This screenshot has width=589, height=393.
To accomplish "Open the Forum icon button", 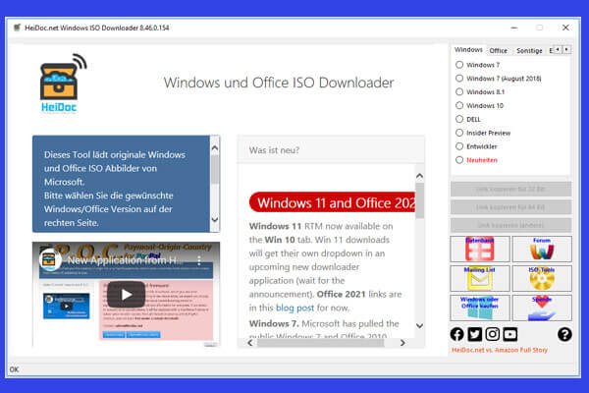I will pos(542,249).
